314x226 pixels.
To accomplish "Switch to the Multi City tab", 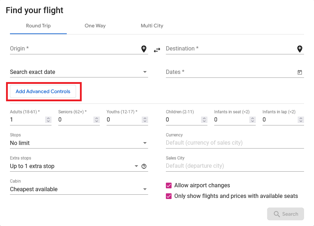I will click(152, 26).
